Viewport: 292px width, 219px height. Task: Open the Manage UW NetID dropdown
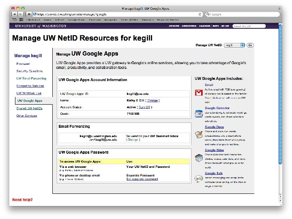click(234, 45)
